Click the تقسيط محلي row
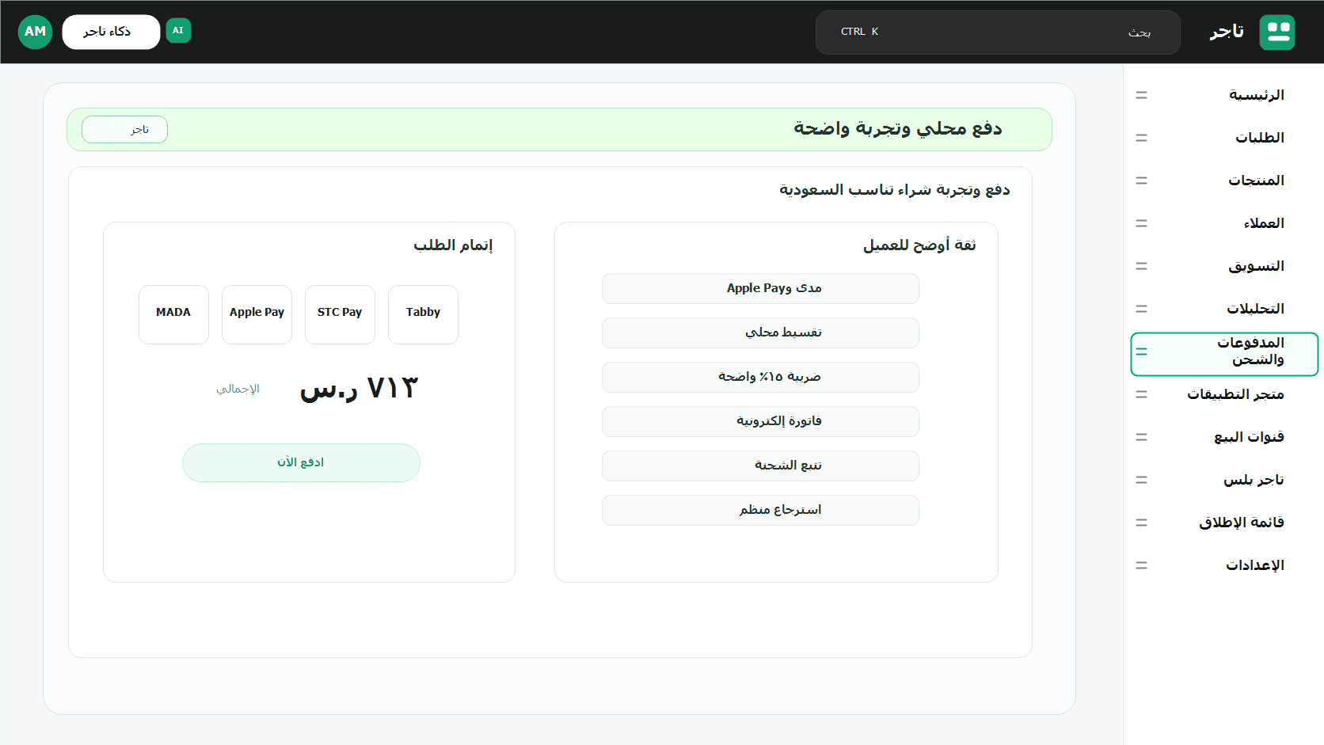 click(x=760, y=333)
